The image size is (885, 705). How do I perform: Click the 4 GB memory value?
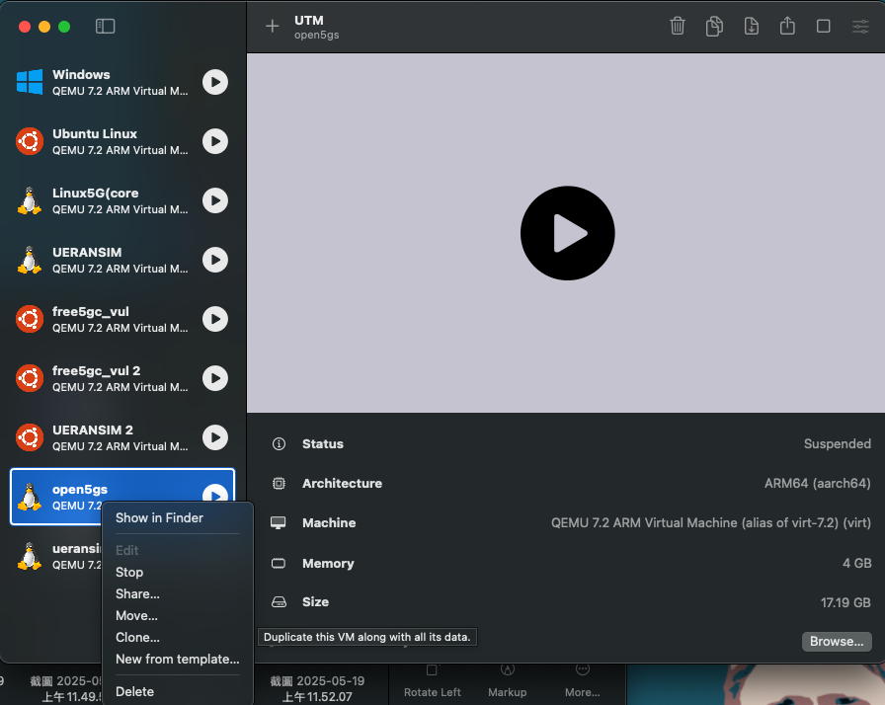(856, 564)
